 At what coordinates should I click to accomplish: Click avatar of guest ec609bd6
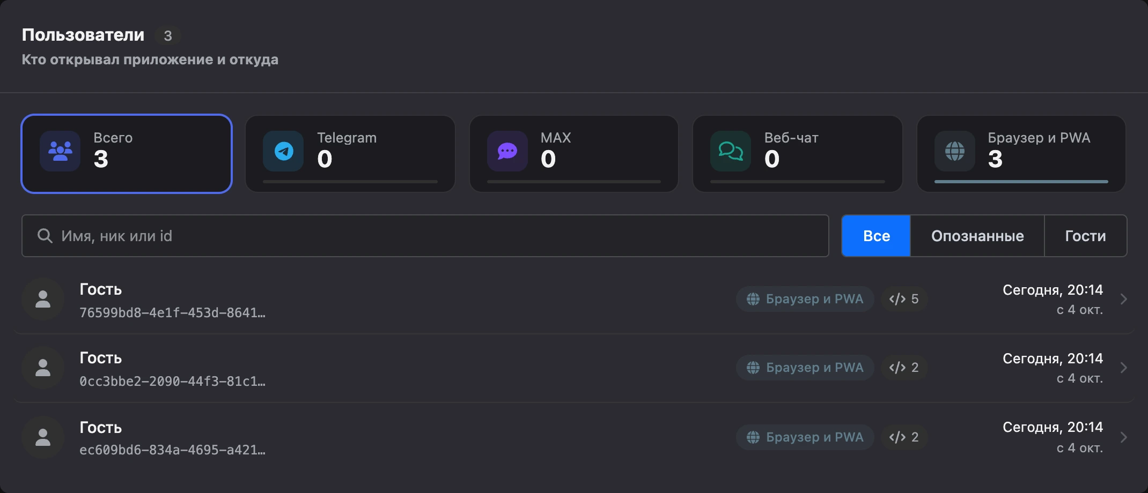coord(43,437)
